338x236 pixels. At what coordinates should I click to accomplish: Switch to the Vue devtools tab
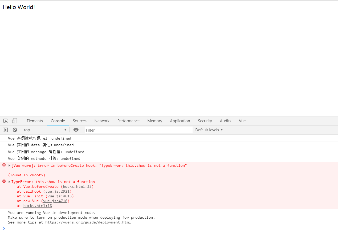pyautogui.click(x=242, y=121)
